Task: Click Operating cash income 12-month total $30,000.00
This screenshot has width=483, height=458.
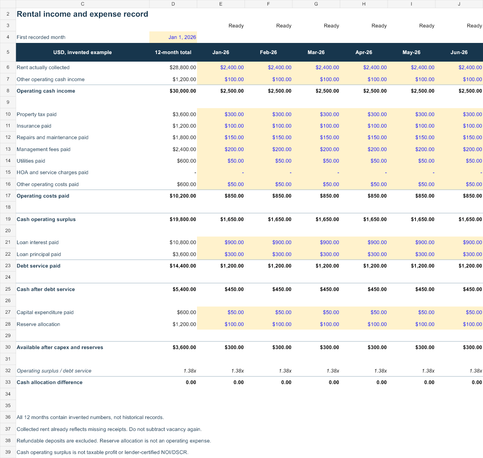Action: pyautogui.click(x=173, y=91)
